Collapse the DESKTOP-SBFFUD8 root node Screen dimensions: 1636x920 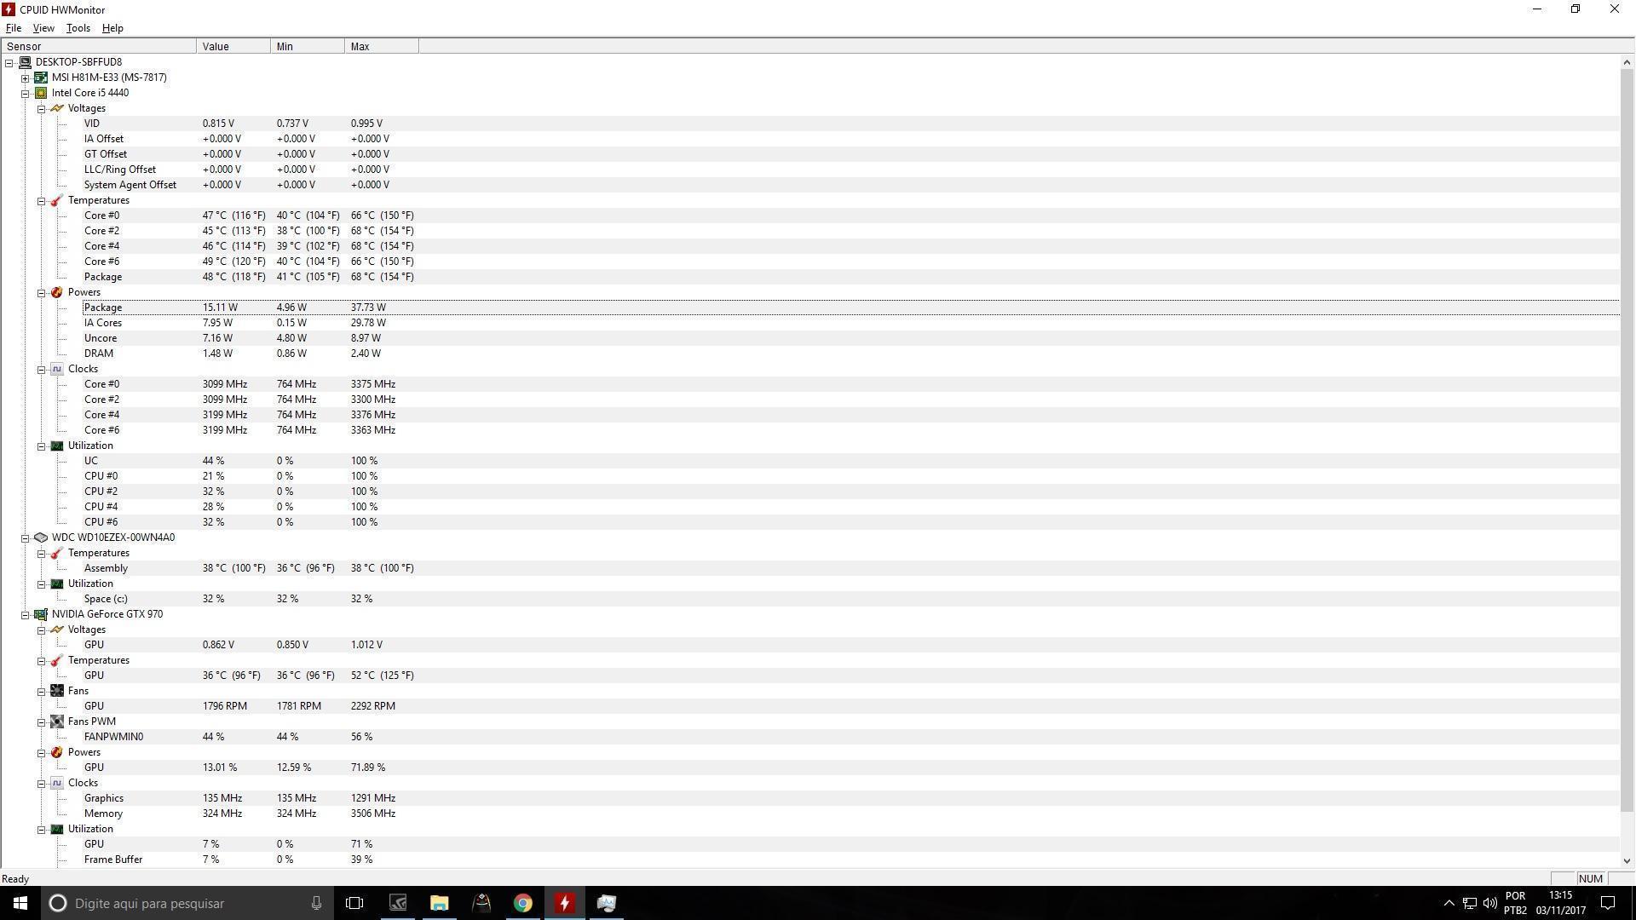click(x=9, y=62)
